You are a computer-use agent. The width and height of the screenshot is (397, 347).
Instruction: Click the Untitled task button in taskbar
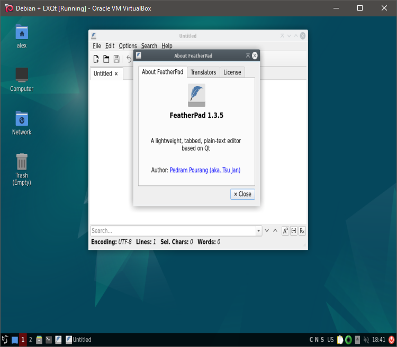[x=78, y=340]
